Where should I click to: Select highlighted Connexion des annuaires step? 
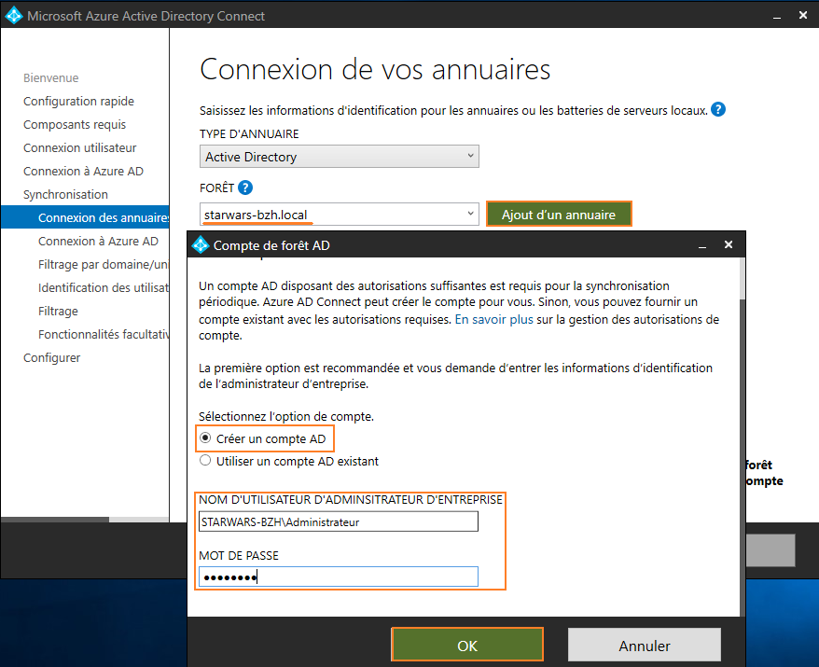coord(85,217)
